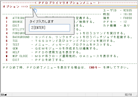
Task: Click the TSSコマンド description text
Action: coord(75,41)
